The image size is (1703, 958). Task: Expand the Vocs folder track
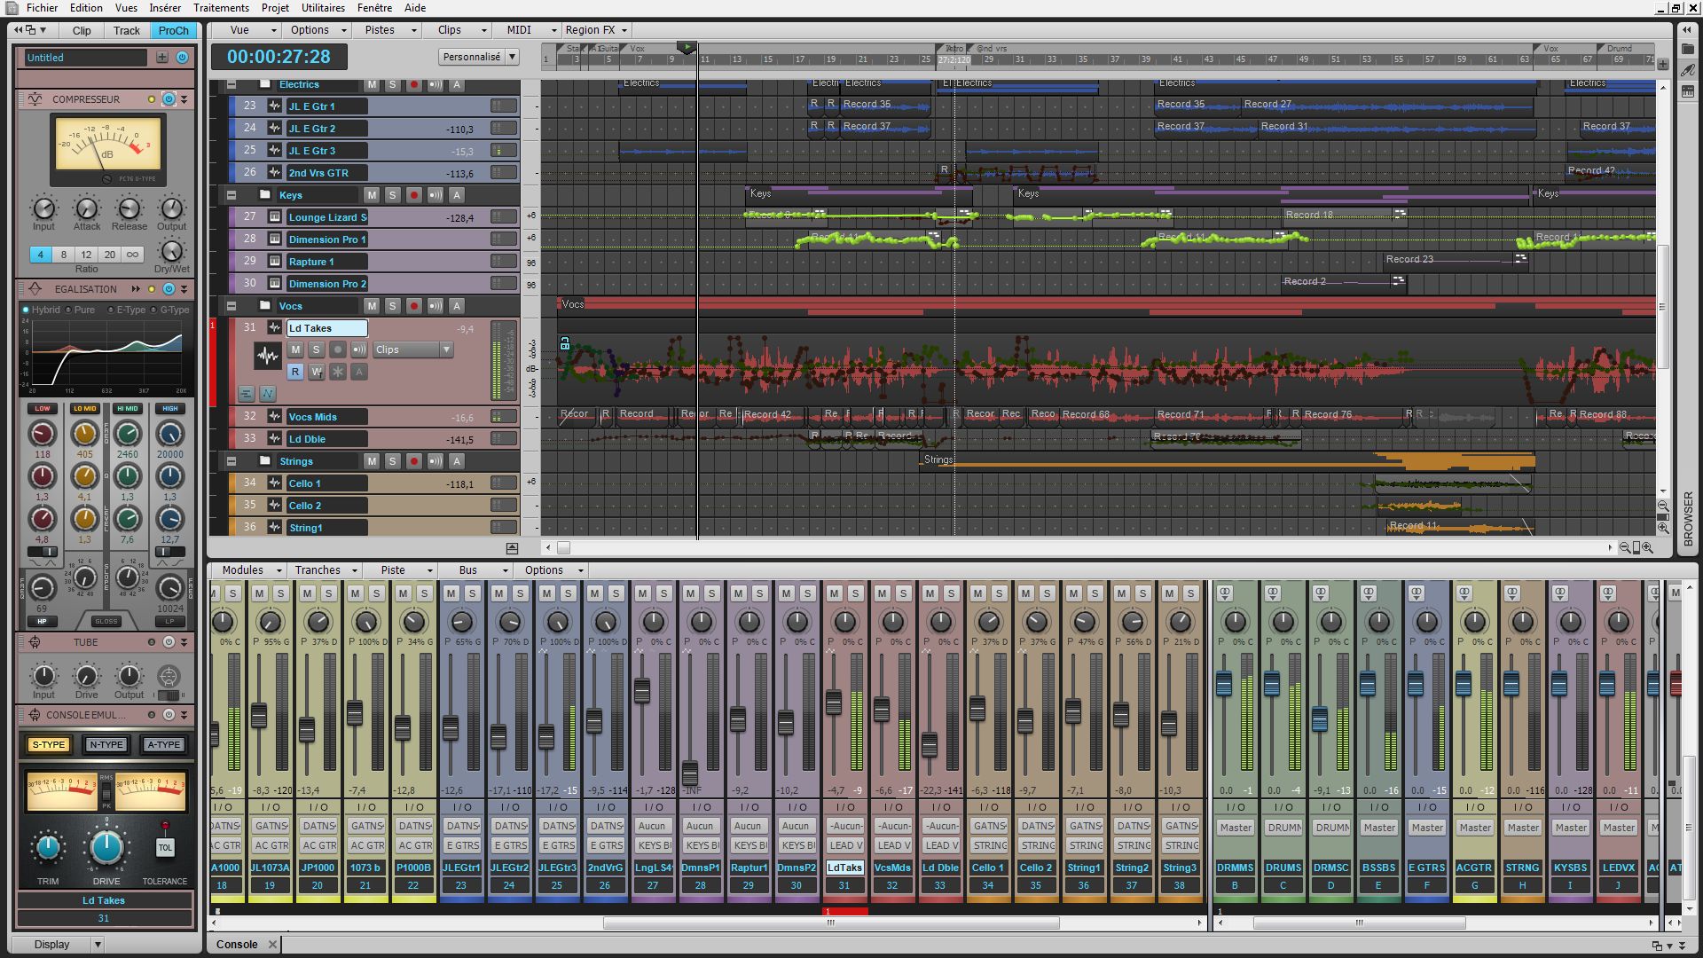tap(232, 305)
